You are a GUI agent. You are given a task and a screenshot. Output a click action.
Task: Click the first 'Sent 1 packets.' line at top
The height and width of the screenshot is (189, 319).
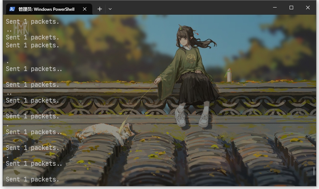point(32,22)
